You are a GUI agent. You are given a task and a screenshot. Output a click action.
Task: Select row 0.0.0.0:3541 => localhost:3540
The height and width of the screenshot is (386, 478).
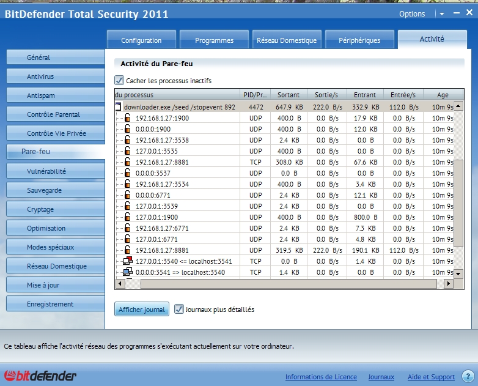284,272
